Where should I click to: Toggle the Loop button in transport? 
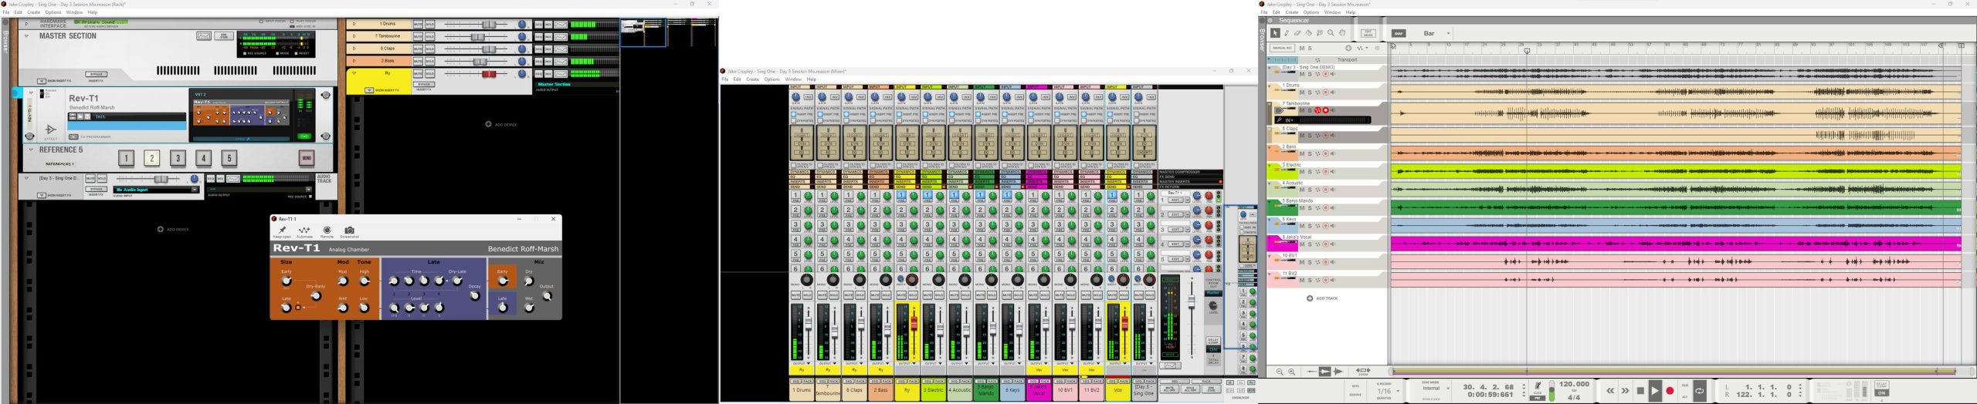1699,391
